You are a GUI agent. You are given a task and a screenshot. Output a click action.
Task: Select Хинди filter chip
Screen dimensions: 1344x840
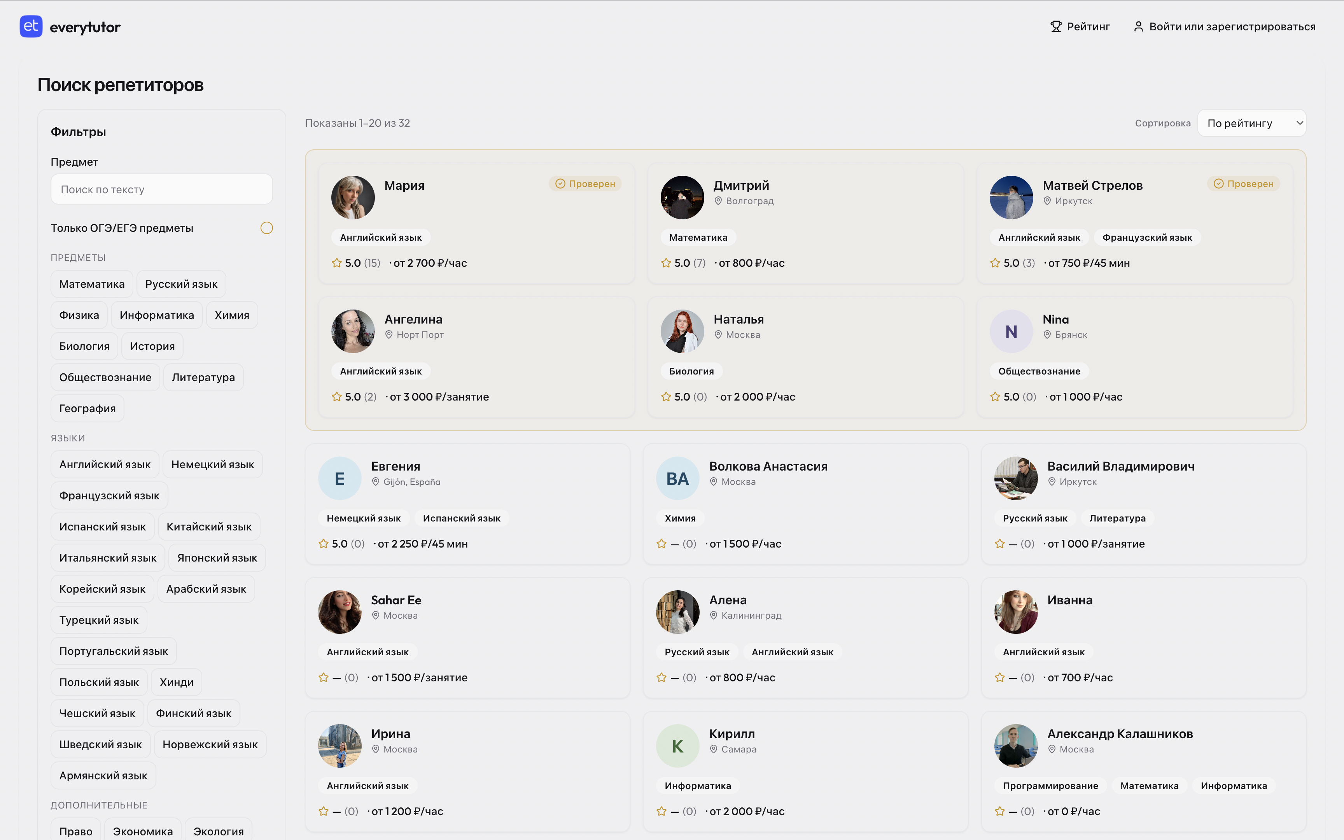tap(176, 682)
